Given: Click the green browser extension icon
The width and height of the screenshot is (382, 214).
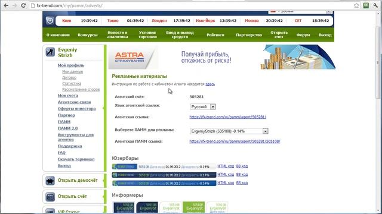Looking at the screenshot, I should pyautogui.click(x=366, y=5).
